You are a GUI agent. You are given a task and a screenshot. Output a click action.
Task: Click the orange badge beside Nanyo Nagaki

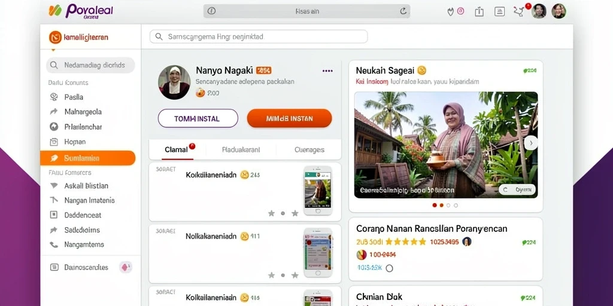[x=264, y=71]
